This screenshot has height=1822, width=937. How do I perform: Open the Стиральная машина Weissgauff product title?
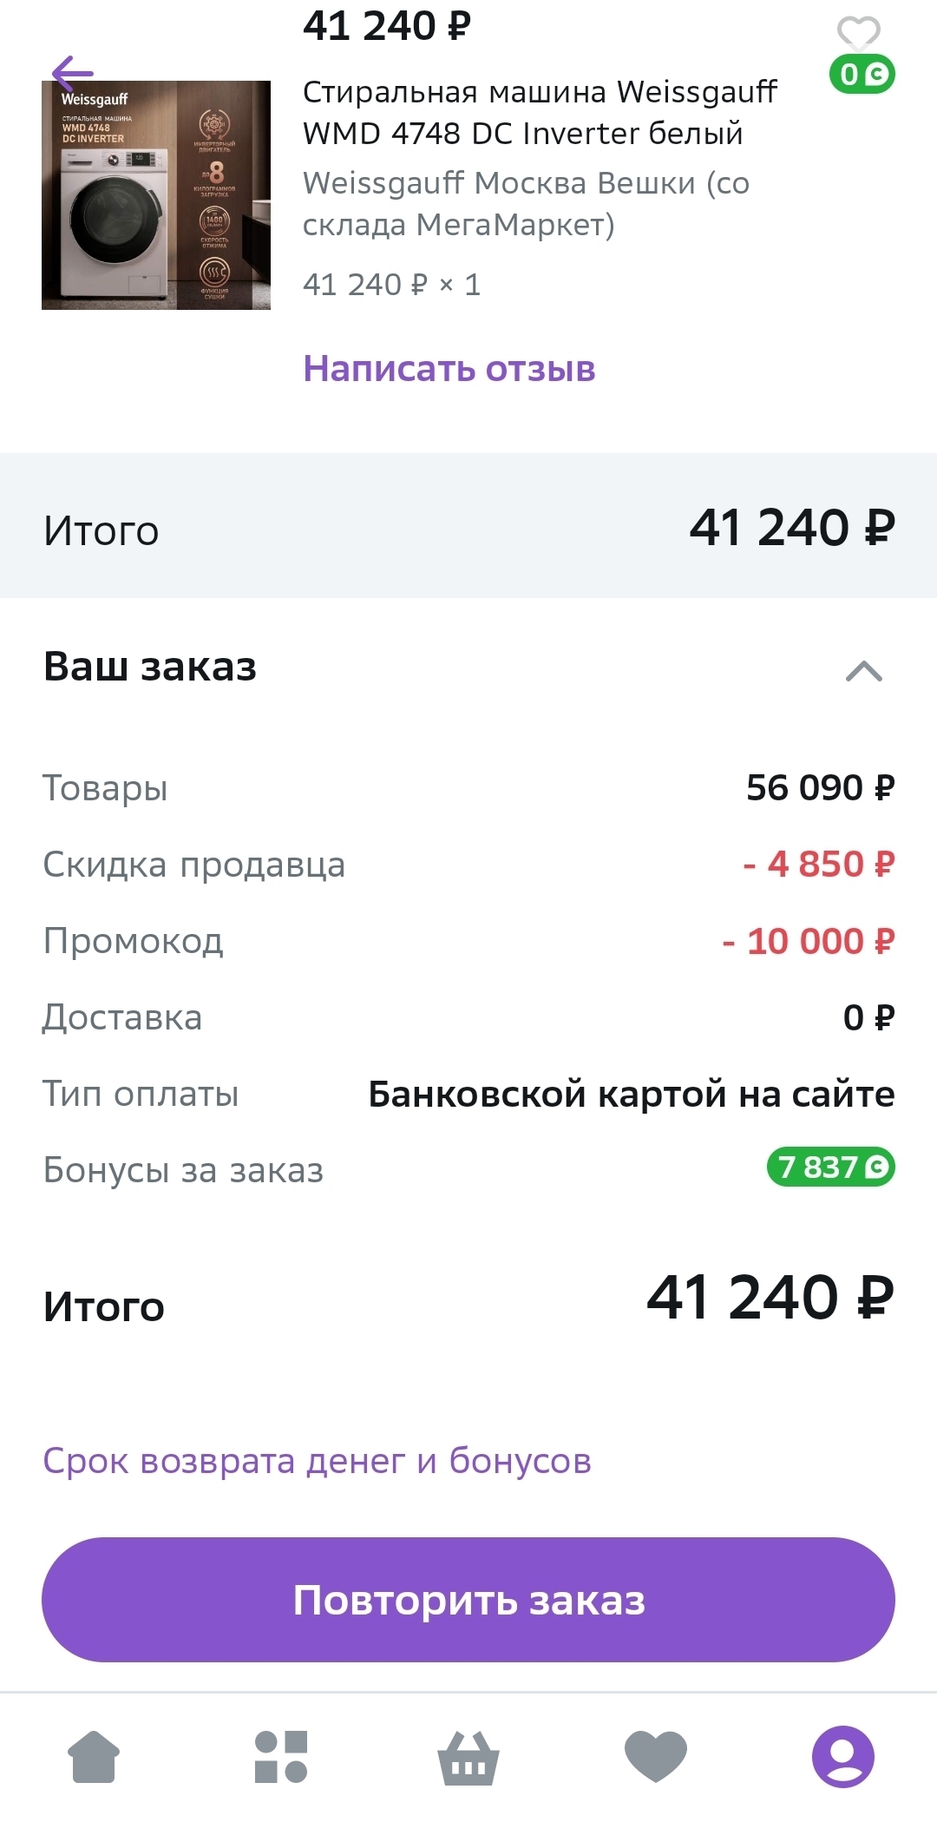pos(540,113)
